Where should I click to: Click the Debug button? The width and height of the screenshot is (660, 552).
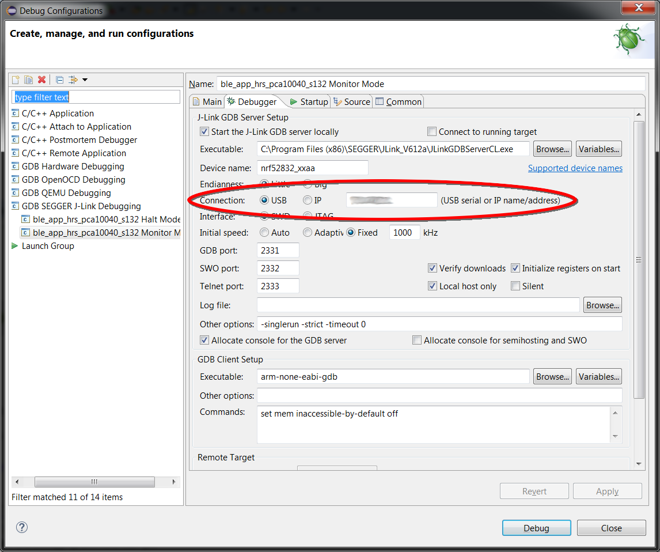tap(536, 528)
